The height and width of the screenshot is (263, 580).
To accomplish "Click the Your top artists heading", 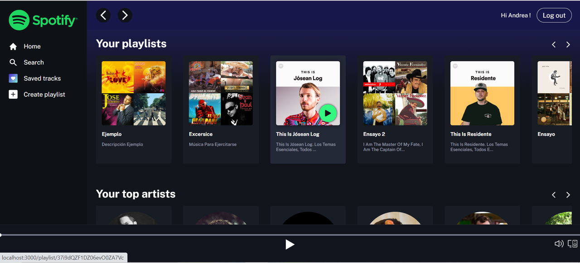I will coord(136,194).
